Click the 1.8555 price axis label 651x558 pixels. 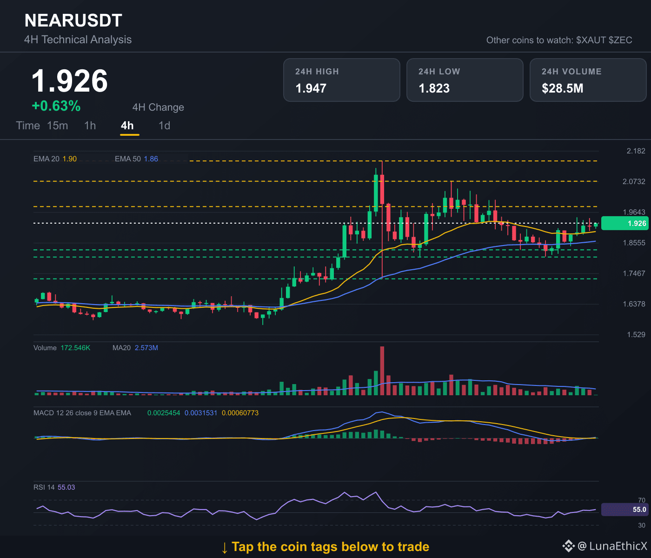pos(634,243)
